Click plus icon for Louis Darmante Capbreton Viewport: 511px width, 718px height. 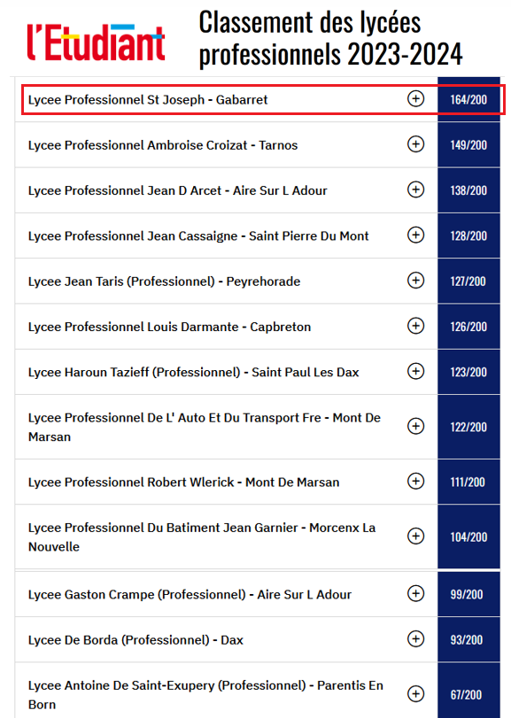click(x=415, y=326)
